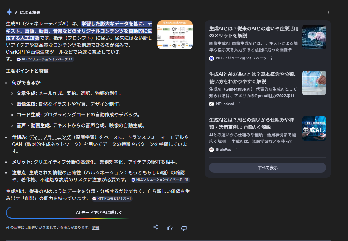Click the thumbs down feedback icon
The image size is (348, 241).
tap(184, 228)
